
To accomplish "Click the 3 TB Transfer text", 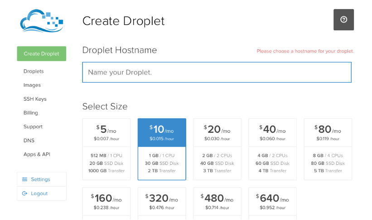I will [217, 171].
